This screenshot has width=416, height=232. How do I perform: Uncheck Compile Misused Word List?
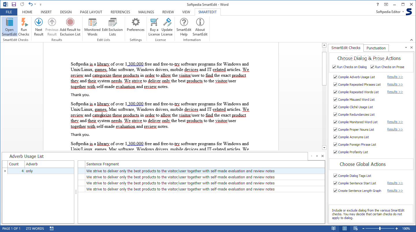(335, 100)
